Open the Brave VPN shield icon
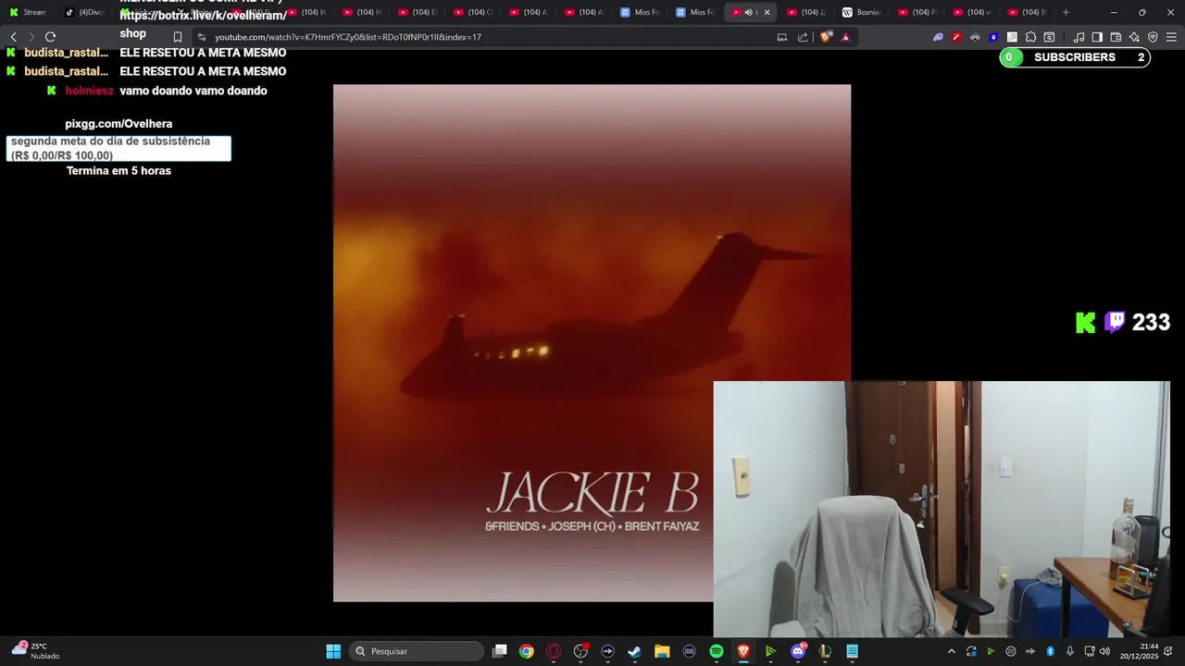The image size is (1185, 666). 1153,37
